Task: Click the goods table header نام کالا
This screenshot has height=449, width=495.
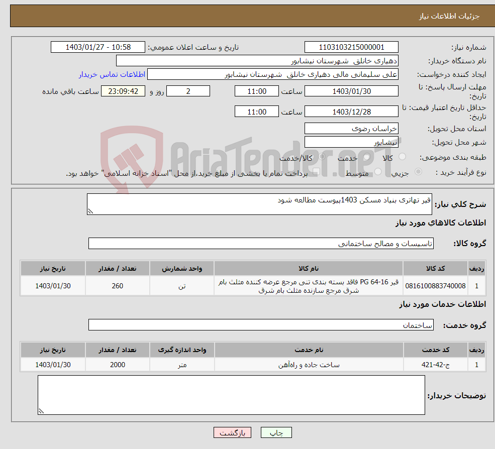Action: 309,269
